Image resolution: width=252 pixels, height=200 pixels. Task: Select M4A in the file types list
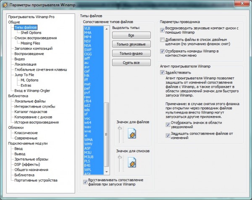click(94, 33)
